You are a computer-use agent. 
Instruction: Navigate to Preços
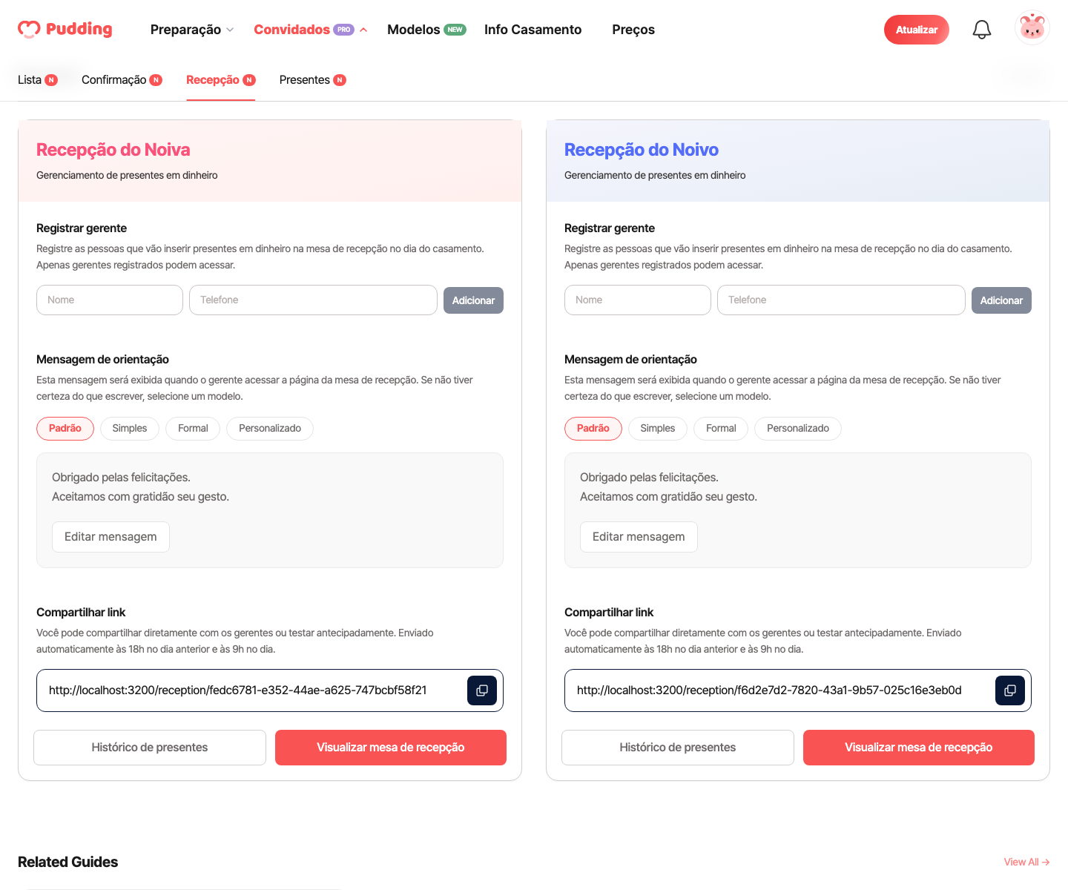[x=633, y=30]
